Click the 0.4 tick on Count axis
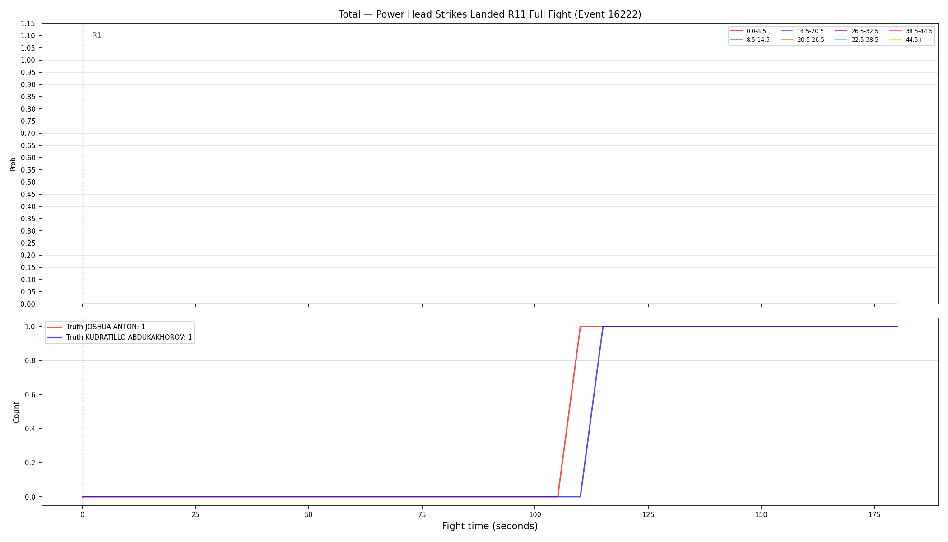 click(30, 429)
